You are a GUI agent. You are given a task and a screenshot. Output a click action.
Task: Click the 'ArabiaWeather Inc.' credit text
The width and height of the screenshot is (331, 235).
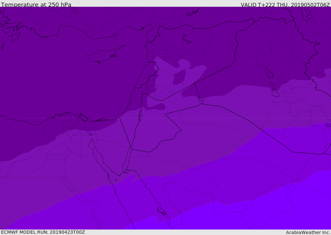click(x=308, y=232)
